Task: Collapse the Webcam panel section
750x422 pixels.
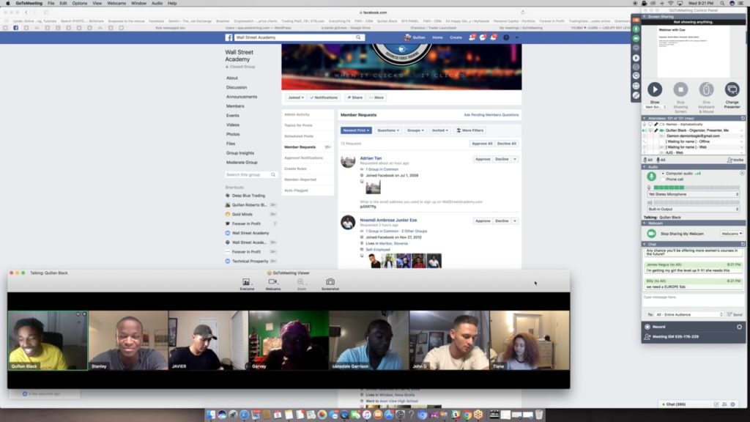Action: click(x=645, y=223)
